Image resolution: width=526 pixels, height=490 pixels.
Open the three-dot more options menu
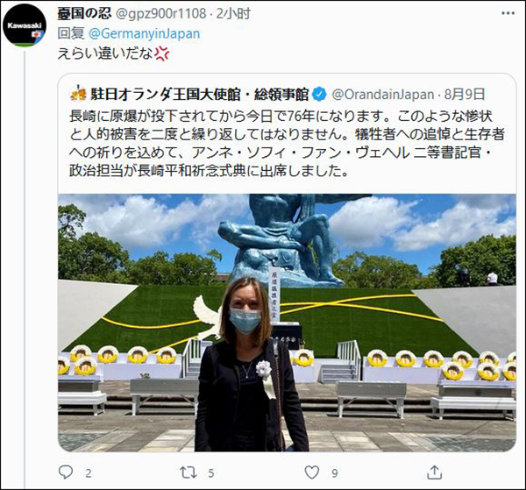508,14
